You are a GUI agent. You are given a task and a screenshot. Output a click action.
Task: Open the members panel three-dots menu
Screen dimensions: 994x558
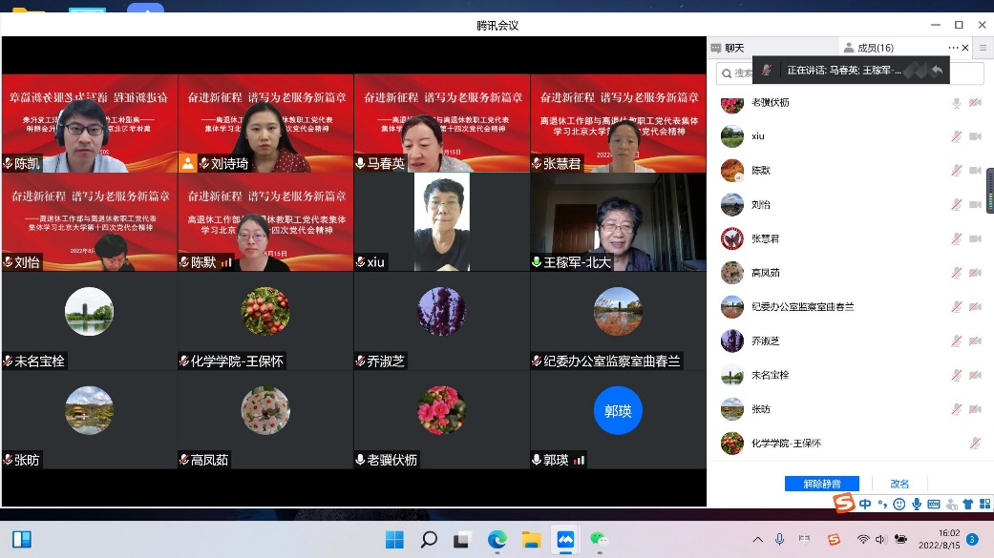tap(953, 48)
